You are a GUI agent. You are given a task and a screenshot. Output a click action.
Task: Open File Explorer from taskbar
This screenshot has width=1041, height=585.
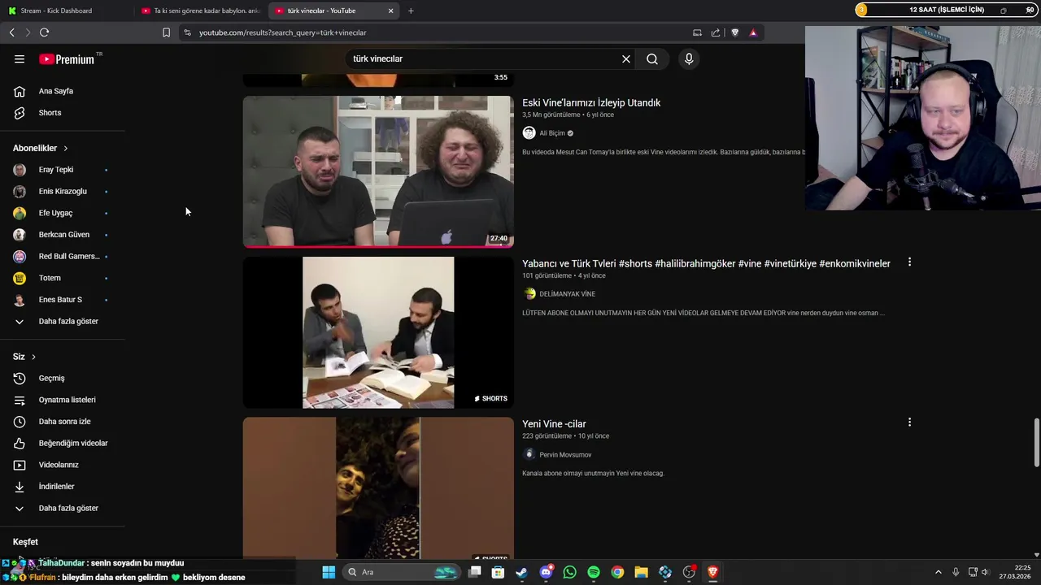click(x=642, y=572)
